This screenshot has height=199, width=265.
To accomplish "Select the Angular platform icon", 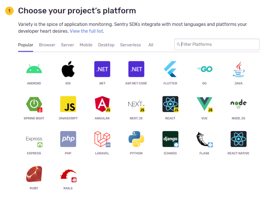I will click(102, 104).
